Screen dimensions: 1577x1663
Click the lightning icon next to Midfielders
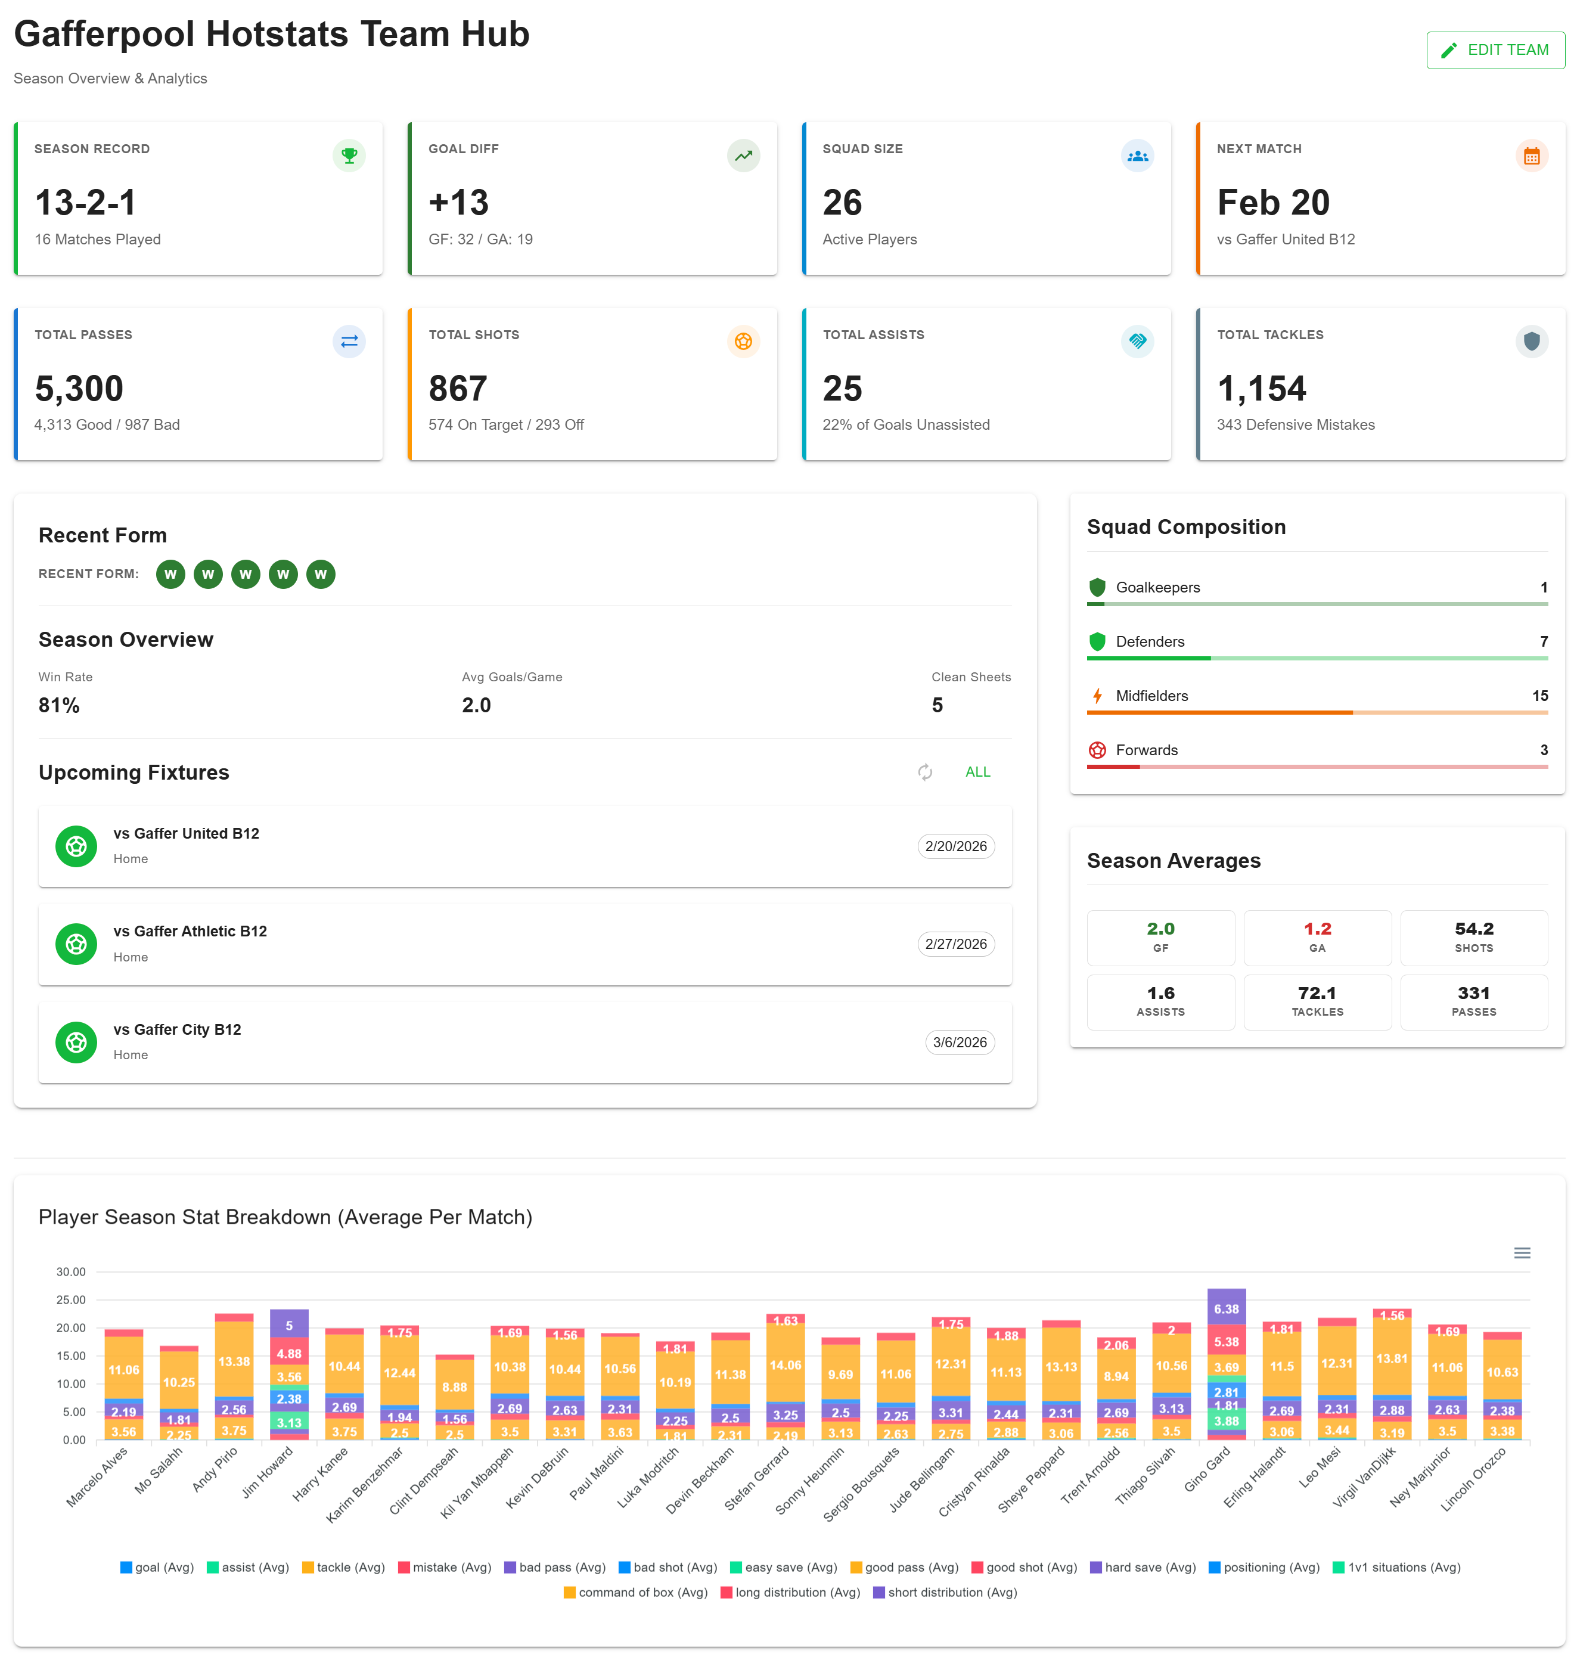(1097, 695)
